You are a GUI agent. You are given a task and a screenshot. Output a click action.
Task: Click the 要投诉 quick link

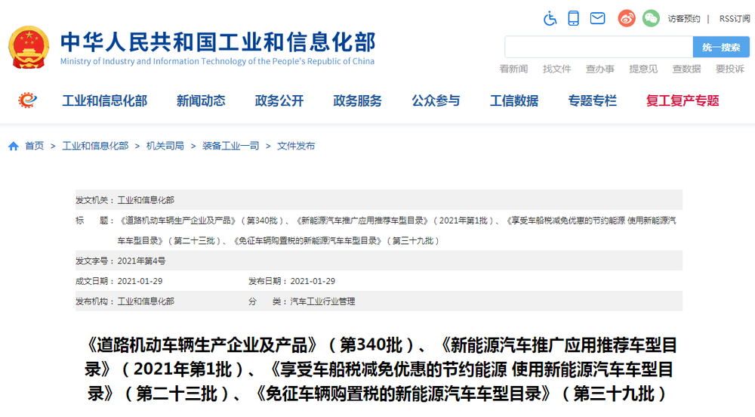click(729, 69)
